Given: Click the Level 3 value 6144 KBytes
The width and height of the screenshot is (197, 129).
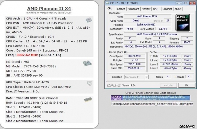Looking at the screenshot, I should pyautogui.click(x=170, y=68).
